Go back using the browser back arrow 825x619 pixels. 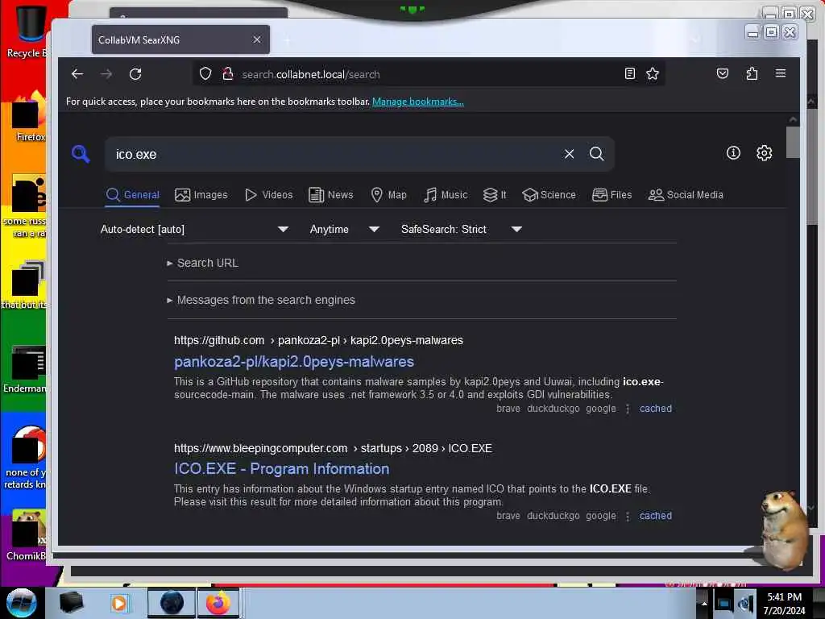pyautogui.click(x=77, y=74)
